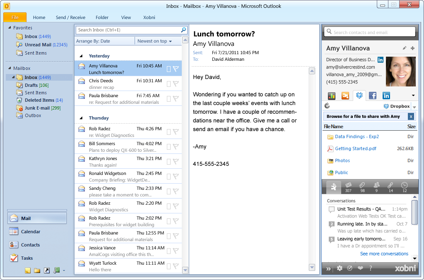Click the Xobni checkmark status icon
424x280 pixels.
pos(349,268)
